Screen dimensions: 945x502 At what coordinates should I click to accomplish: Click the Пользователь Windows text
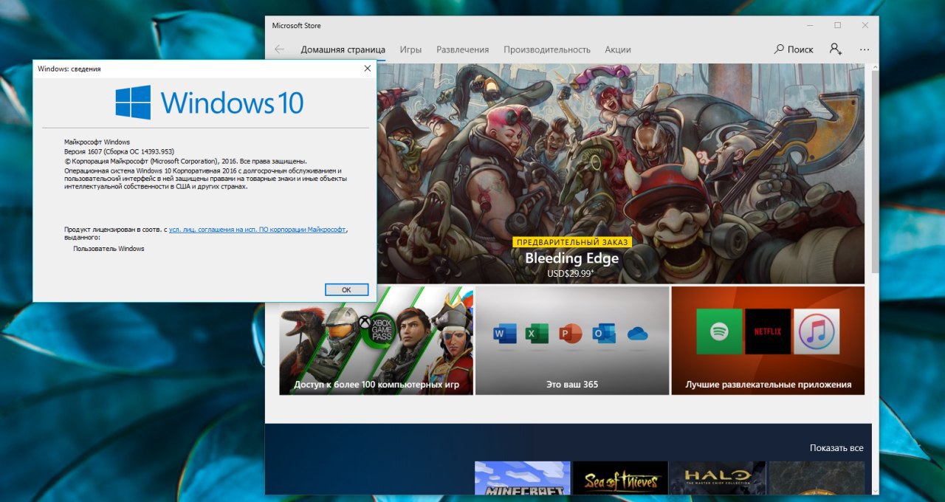109,249
